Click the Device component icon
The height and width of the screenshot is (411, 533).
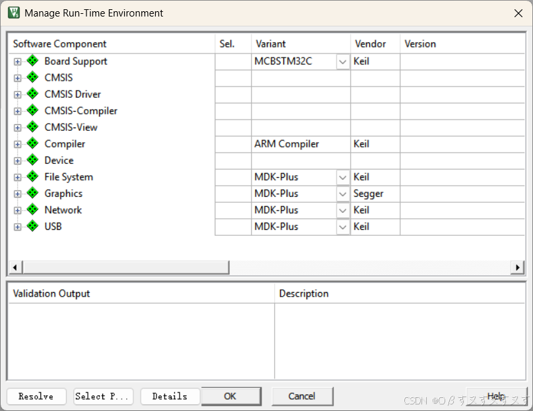coord(32,160)
